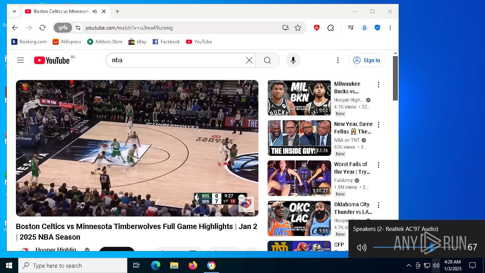This screenshot has height=273, width=485.
Task: Toggle the VPN badge in address bar
Action: click(63, 28)
